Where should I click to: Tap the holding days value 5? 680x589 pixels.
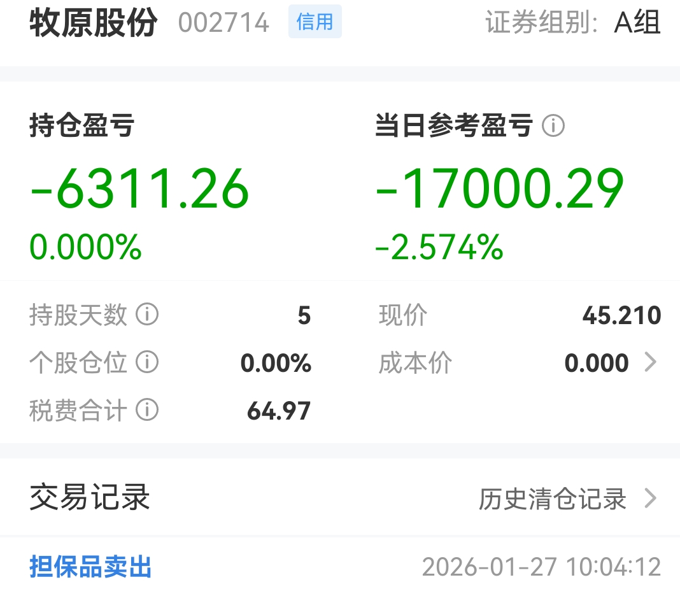[304, 315]
